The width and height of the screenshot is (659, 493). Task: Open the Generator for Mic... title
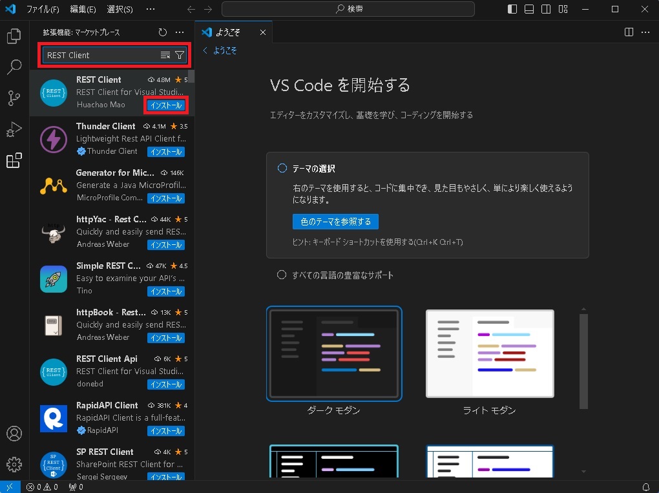coord(115,173)
